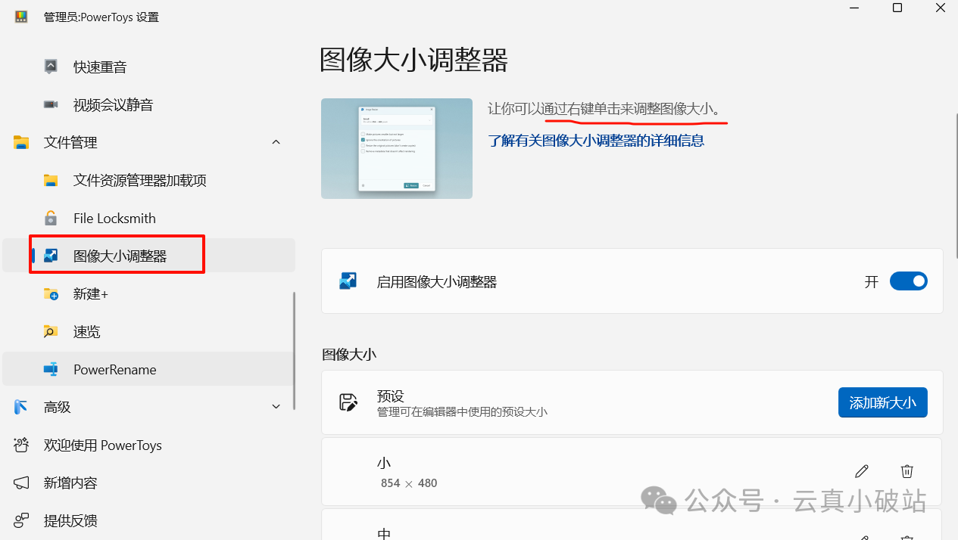This screenshot has width=958, height=540.
Task: Click the 快速重音 keyboard icon
Action: pyautogui.click(x=51, y=67)
